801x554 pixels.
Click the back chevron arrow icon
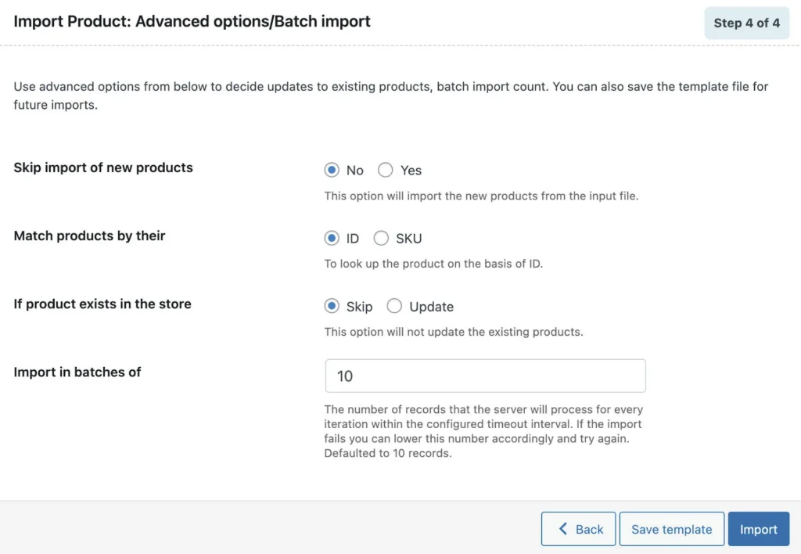(x=564, y=528)
